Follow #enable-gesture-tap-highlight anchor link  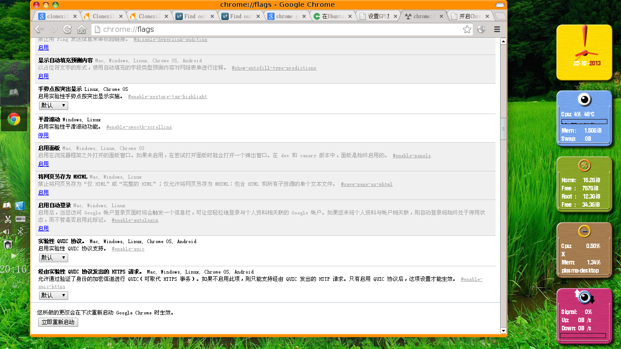167,97
